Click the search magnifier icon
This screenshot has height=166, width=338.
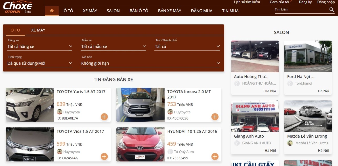(331, 9)
